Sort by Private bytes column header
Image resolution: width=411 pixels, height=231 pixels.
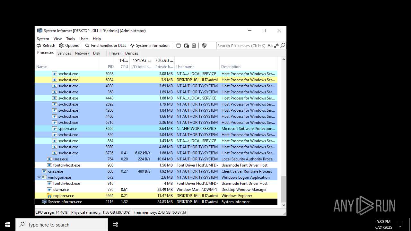163,64
